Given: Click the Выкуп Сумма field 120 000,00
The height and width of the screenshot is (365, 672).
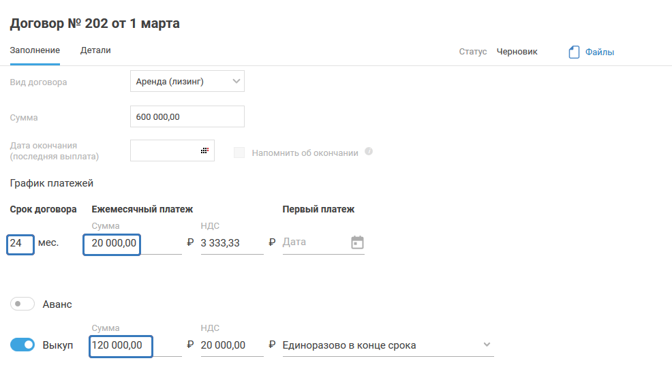Looking at the screenshot, I should [x=121, y=345].
